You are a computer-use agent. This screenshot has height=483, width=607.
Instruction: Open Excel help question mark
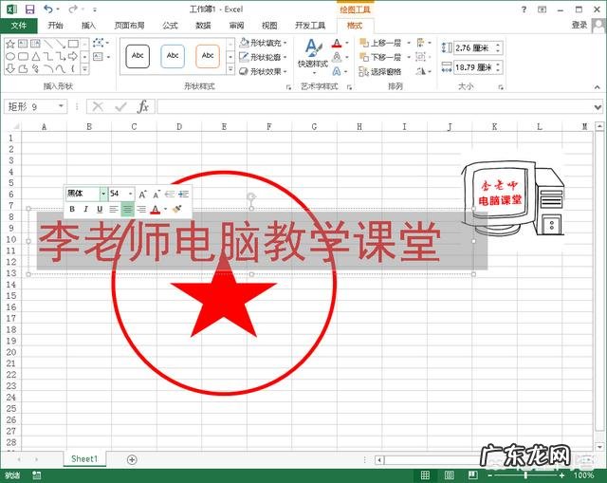524,9
